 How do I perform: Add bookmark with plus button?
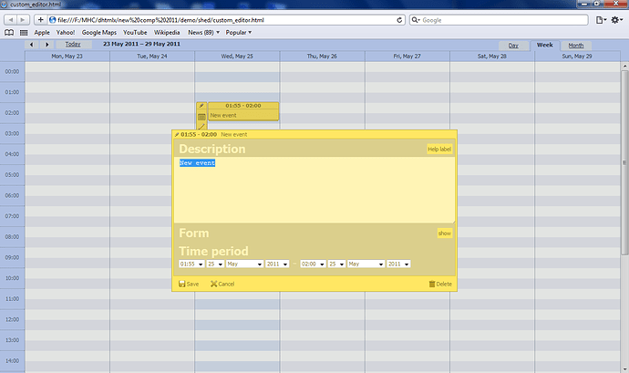coord(40,20)
